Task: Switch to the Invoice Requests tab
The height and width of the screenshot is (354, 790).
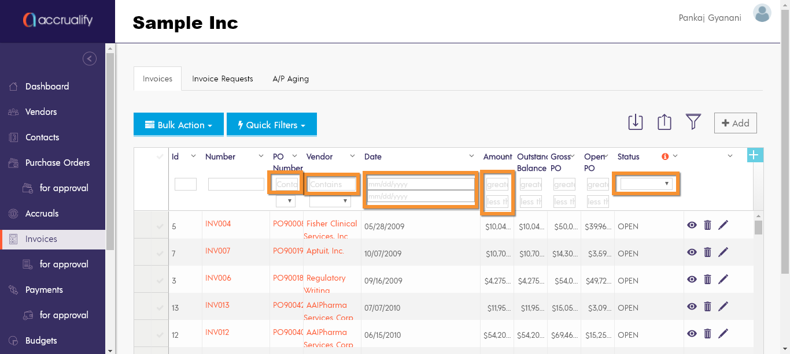Action: click(223, 79)
